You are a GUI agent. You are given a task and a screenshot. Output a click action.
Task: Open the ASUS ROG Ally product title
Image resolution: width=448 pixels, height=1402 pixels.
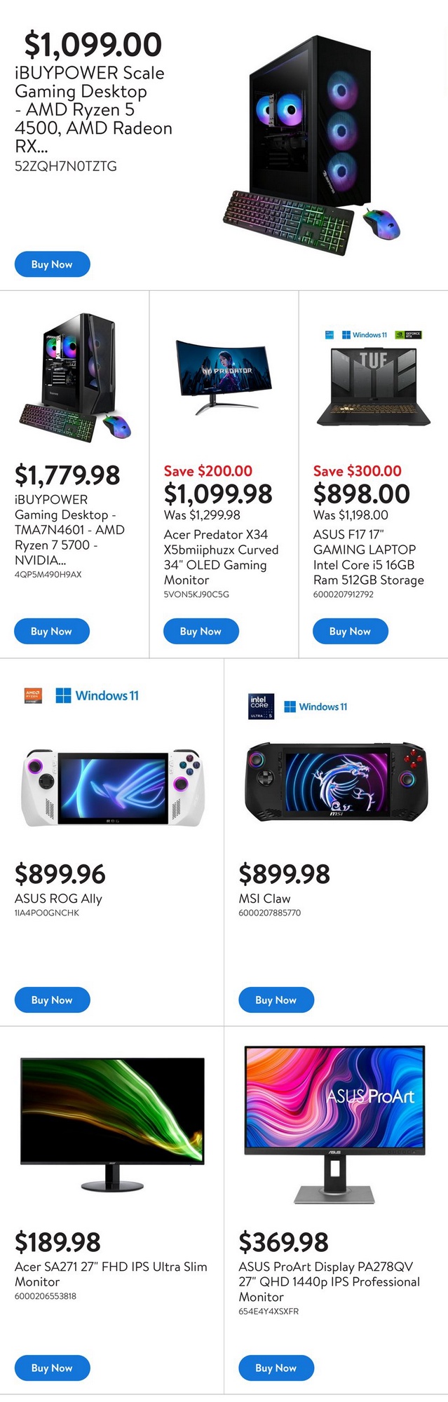pos(58,899)
